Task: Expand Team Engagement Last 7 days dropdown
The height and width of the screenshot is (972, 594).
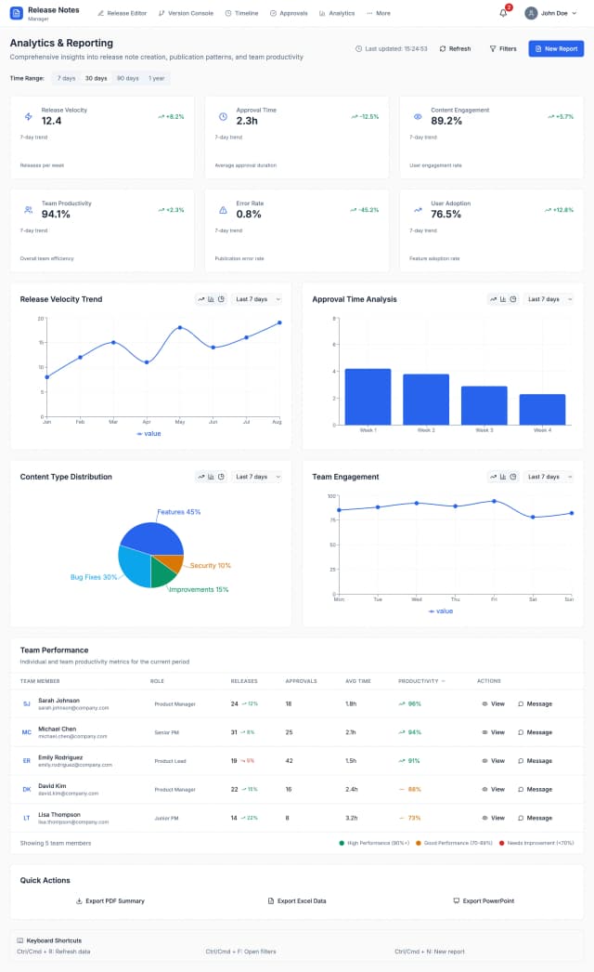Action: click(x=548, y=477)
